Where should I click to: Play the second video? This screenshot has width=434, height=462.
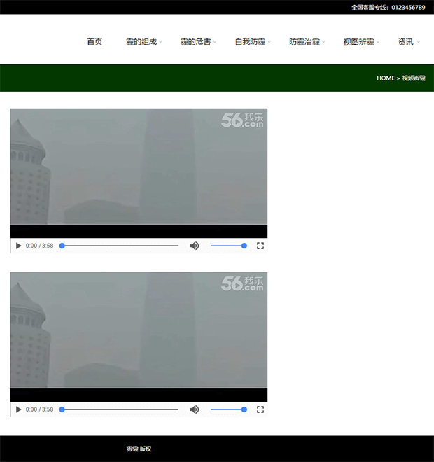point(19,409)
